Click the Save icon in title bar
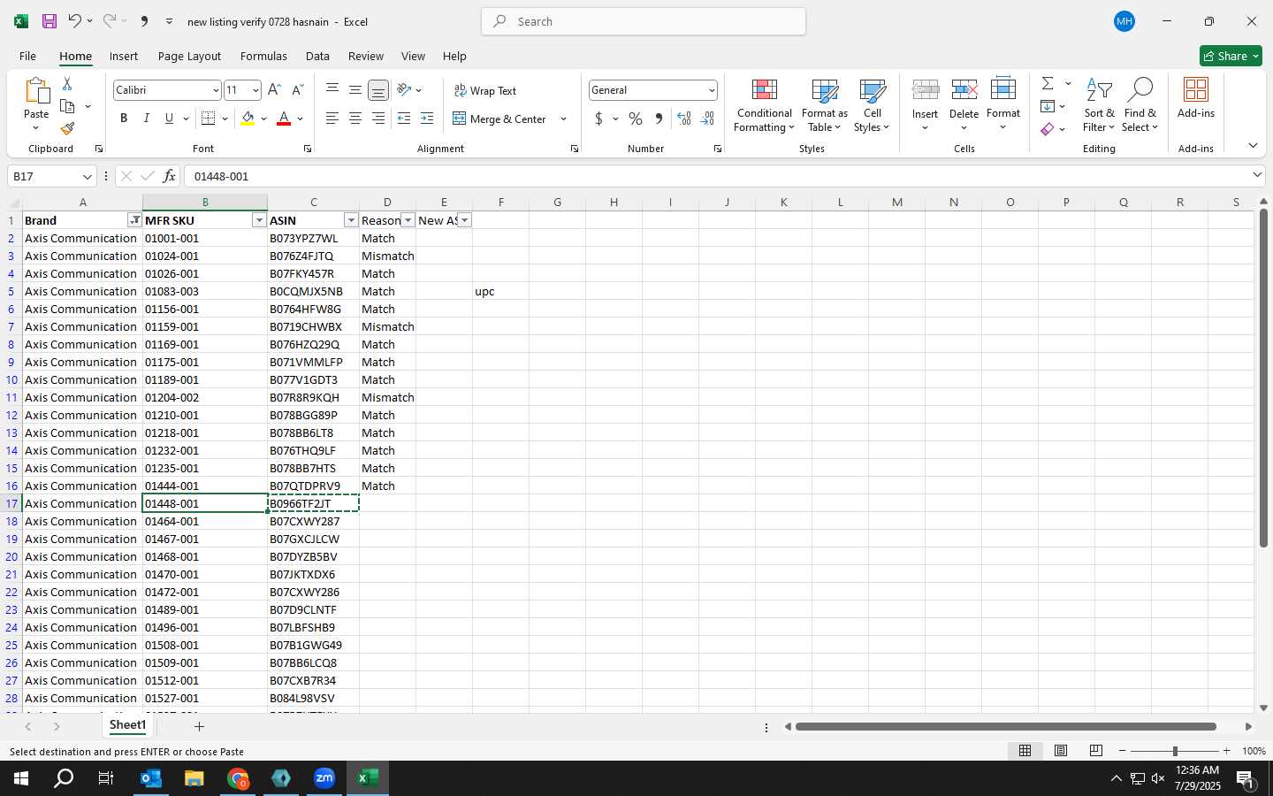 click(50, 21)
